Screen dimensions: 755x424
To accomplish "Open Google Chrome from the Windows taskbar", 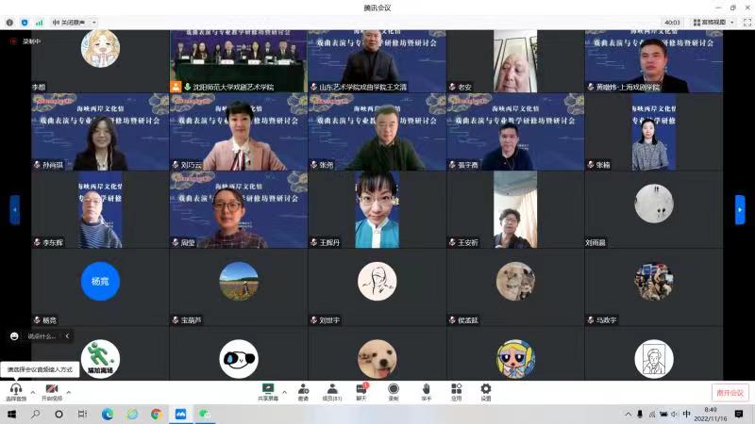I will point(156,414).
